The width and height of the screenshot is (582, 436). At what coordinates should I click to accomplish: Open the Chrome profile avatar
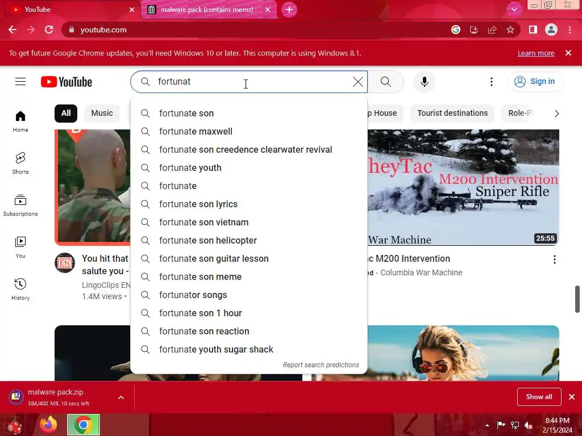[551, 30]
